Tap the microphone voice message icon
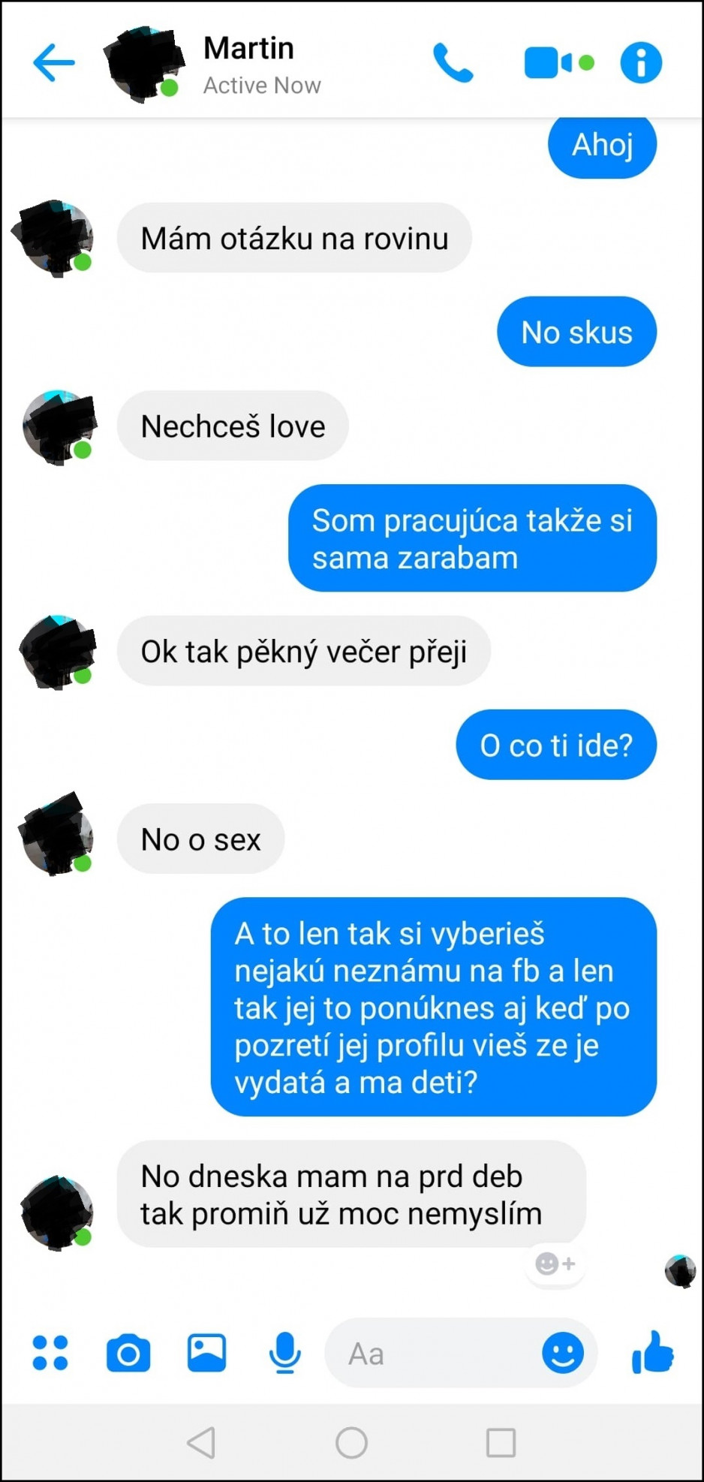 click(285, 1353)
